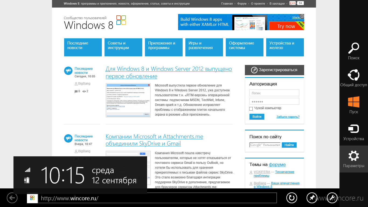Click the browser address bar
Viewport: 368px width, 207px height.
[x=157, y=198]
